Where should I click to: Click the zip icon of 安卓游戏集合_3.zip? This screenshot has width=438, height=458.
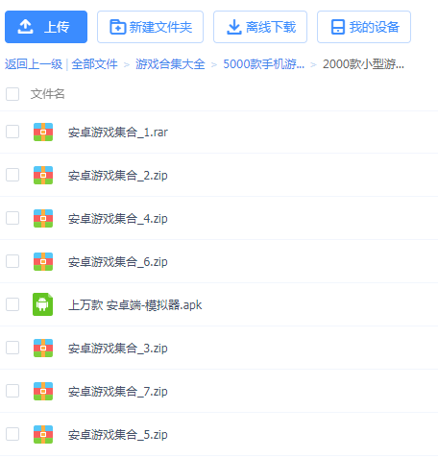[x=43, y=348]
